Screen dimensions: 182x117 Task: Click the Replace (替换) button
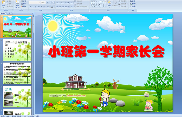133,4
